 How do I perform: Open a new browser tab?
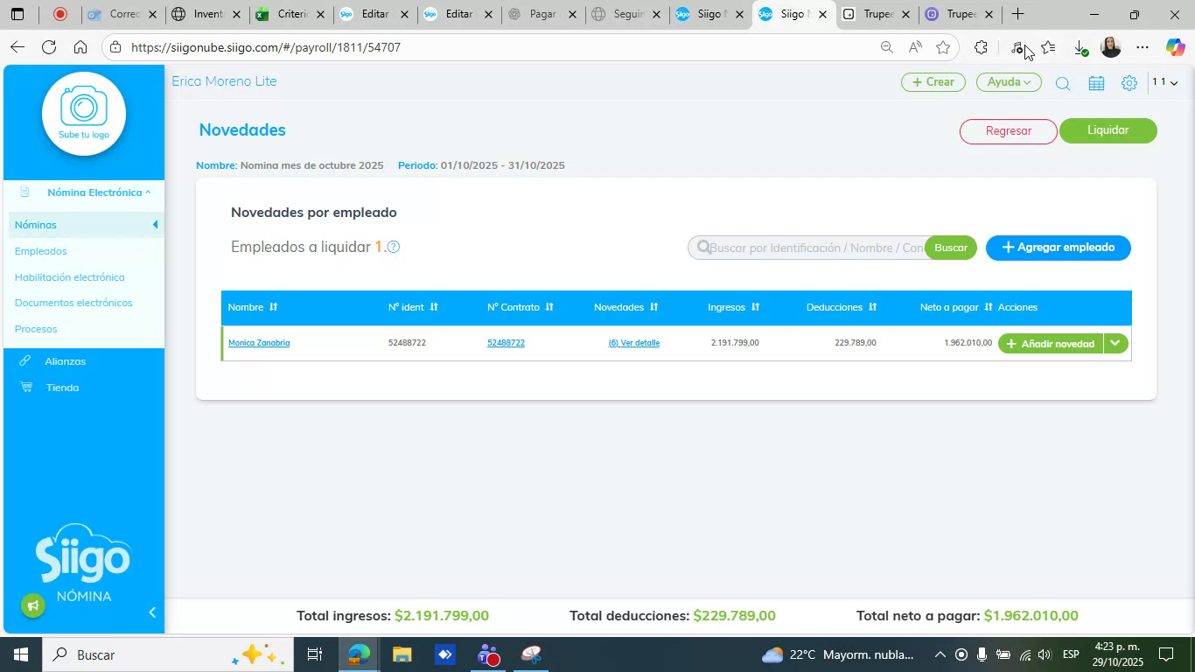pos(1017,14)
